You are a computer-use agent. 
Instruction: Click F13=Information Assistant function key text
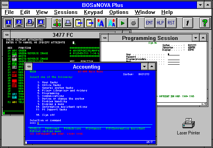pos(126,129)
